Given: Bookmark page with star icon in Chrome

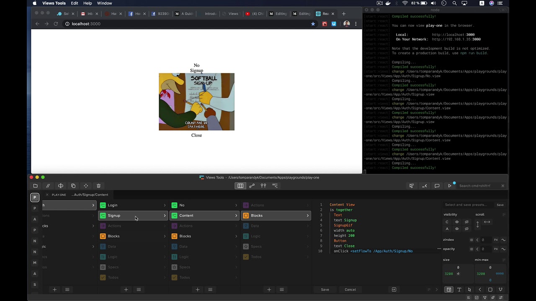Looking at the screenshot, I should click(313, 24).
